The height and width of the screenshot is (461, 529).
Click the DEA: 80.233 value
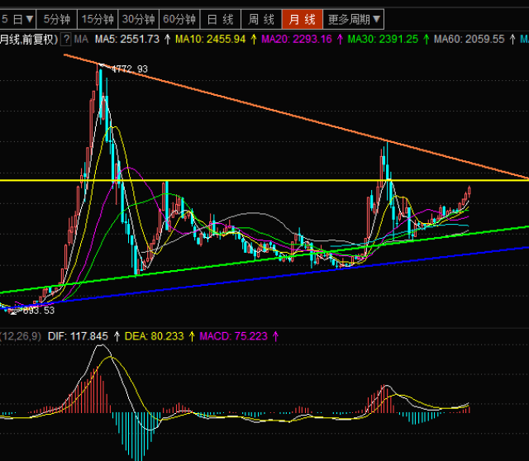[x=155, y=336]
